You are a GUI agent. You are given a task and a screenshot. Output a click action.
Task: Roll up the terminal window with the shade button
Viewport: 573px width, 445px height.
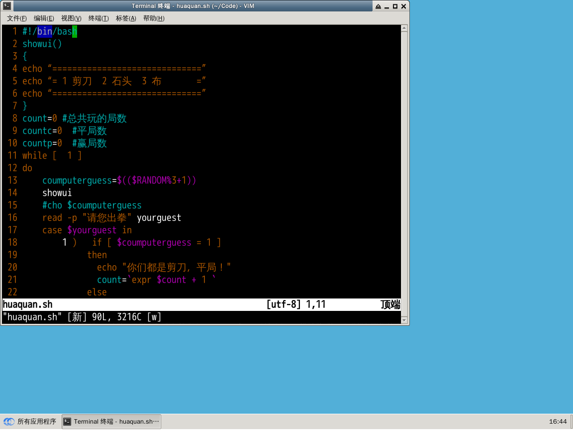(x=379, y=6)
